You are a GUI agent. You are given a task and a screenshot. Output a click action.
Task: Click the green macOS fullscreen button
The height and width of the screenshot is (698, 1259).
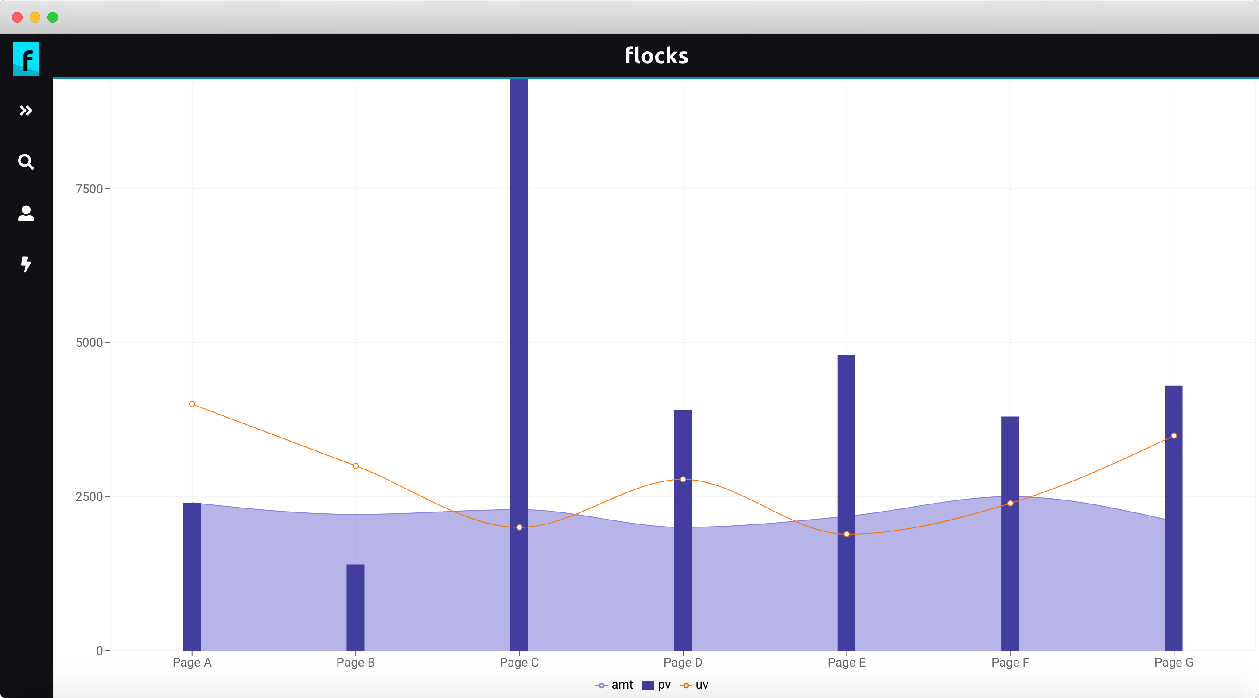pyautogui.click(x=53, y=18)
